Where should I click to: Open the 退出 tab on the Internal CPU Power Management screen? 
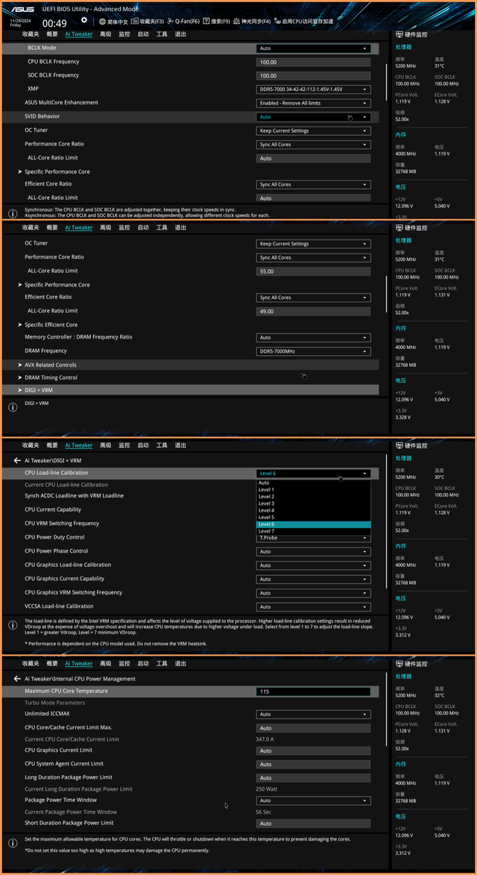180,663
